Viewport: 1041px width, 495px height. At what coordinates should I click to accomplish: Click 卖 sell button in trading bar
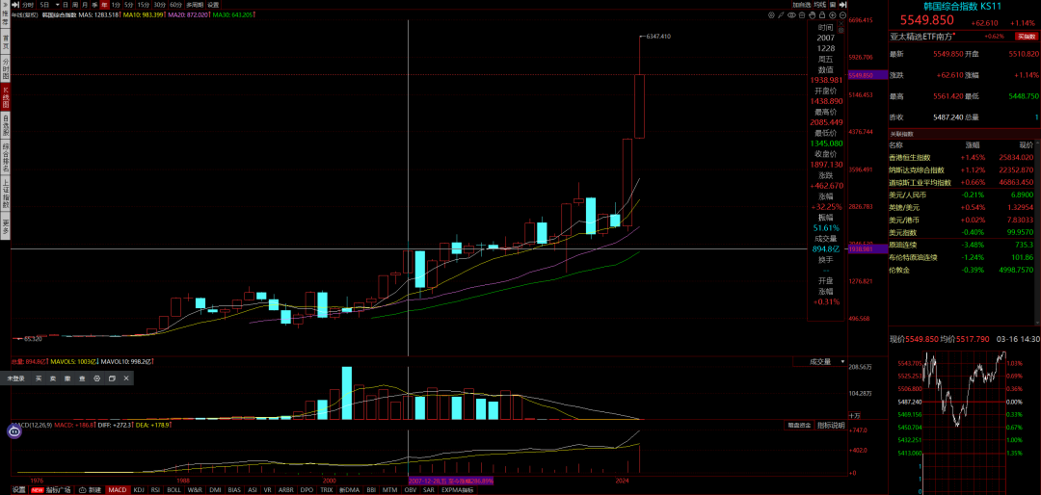[53, 378]
